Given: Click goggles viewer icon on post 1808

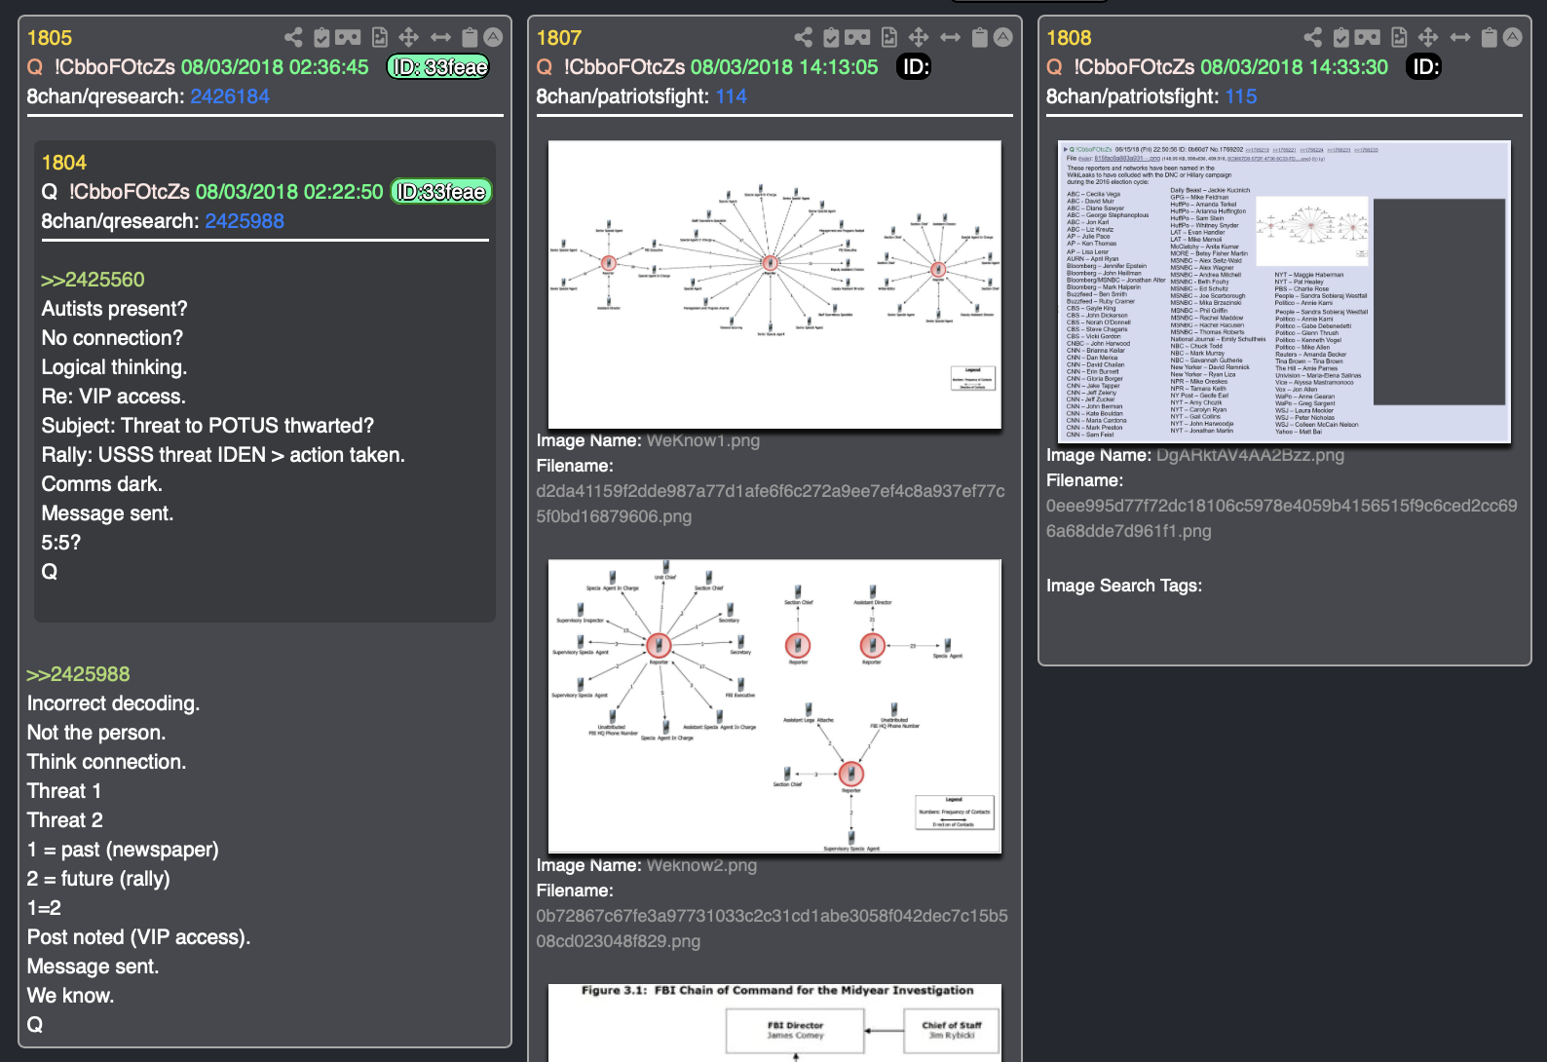Looking at the screenshot, I should click(1368, 37).
